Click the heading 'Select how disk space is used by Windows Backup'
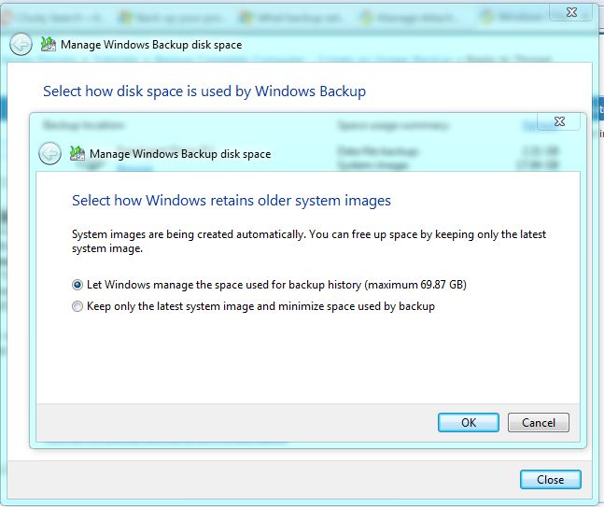The height and width of the screenshot is (507, 604). (x=204, y=92)
